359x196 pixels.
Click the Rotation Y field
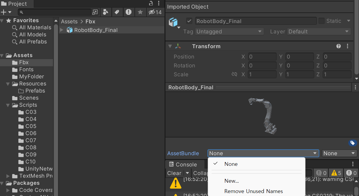coord(300,66)
